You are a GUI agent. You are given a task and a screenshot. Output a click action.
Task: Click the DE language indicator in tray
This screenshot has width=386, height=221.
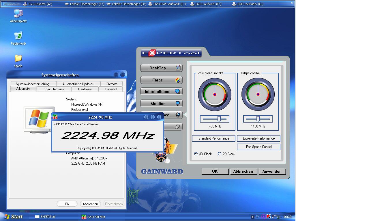(253, 217)
